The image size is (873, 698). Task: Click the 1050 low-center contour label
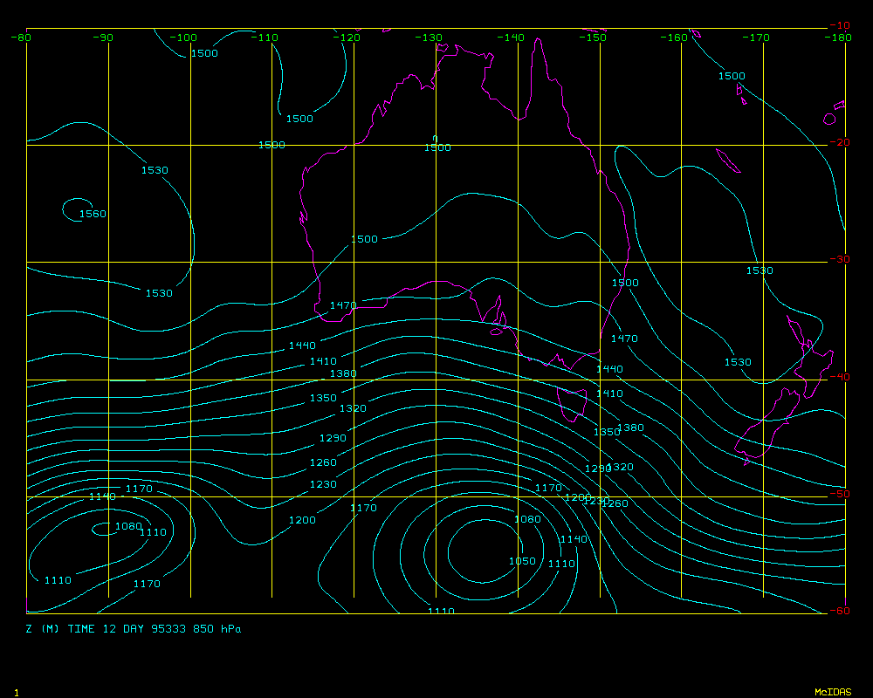522,562
